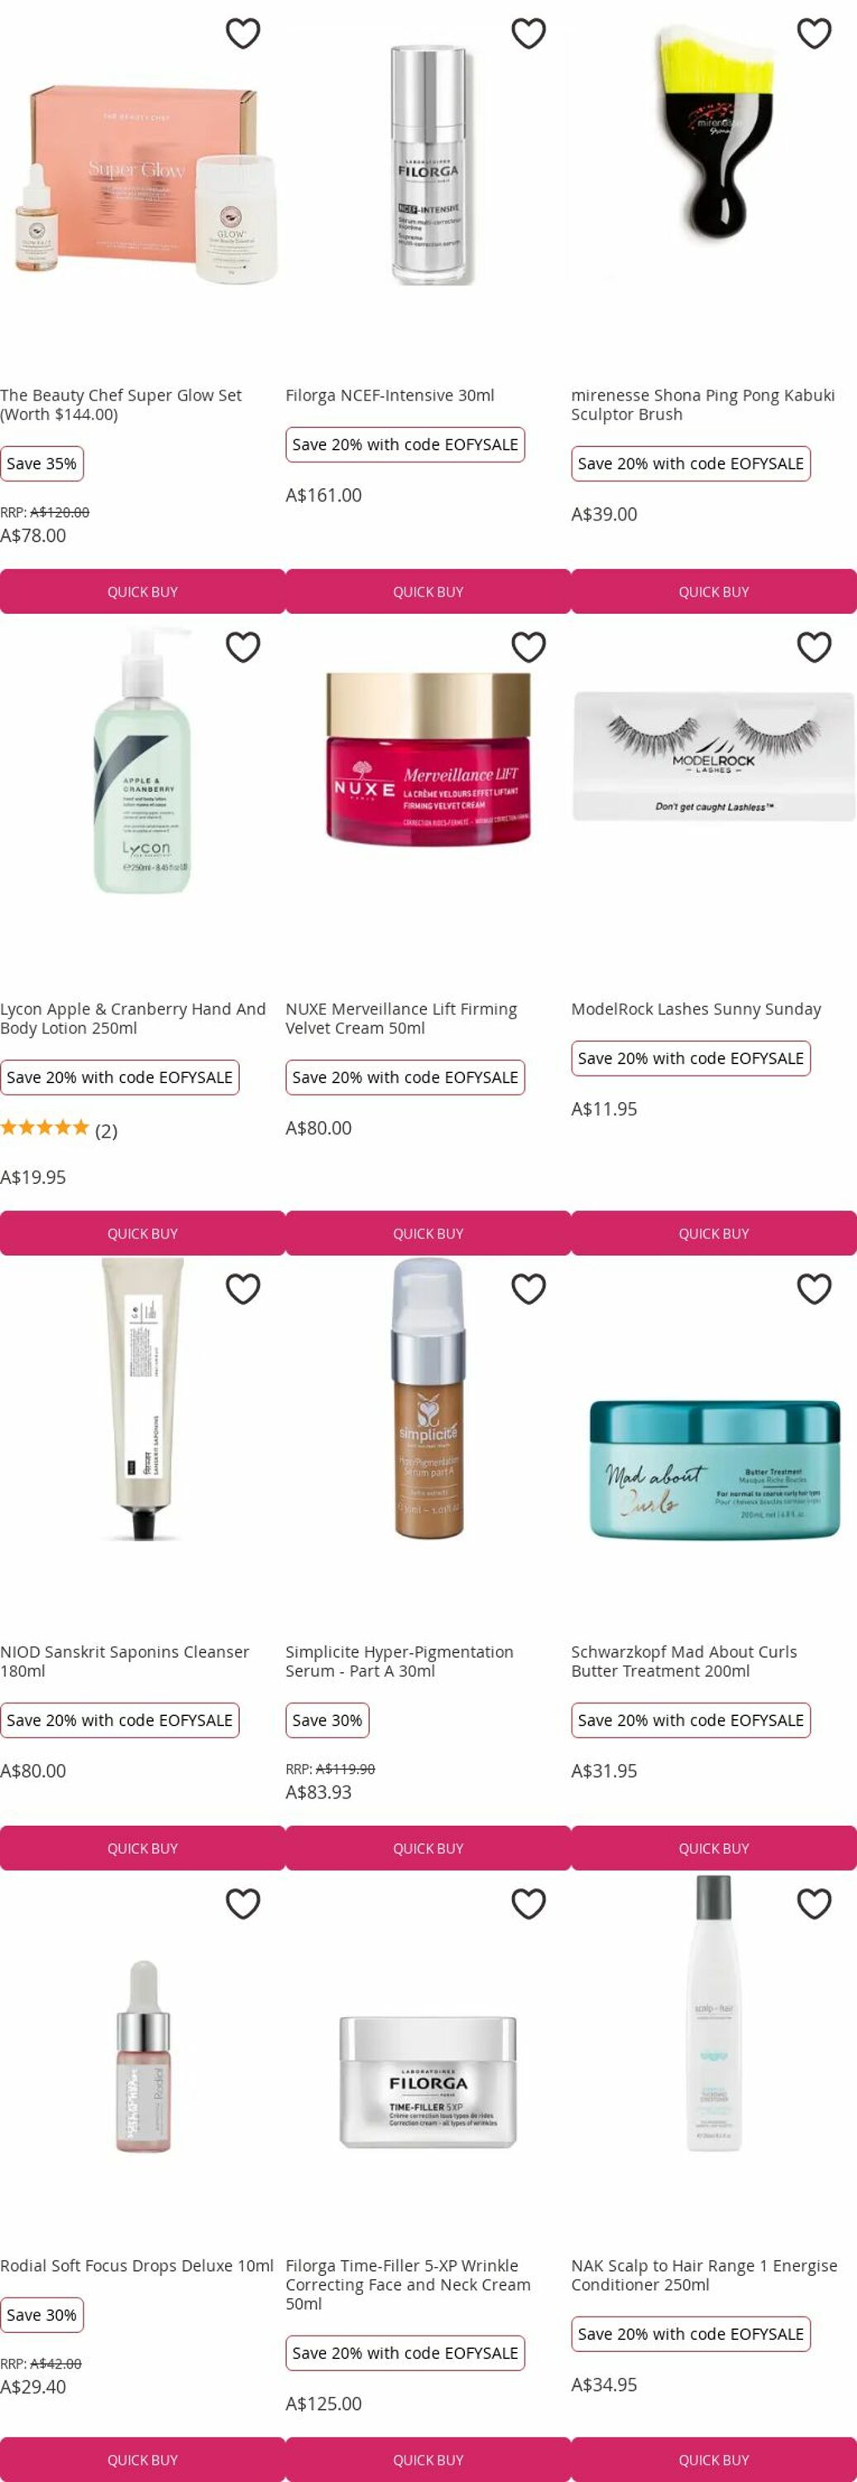The image size is (857, 2482).
Task: Quick buy the Beauty Chef Super Glow Set
Action: (142, 592)
